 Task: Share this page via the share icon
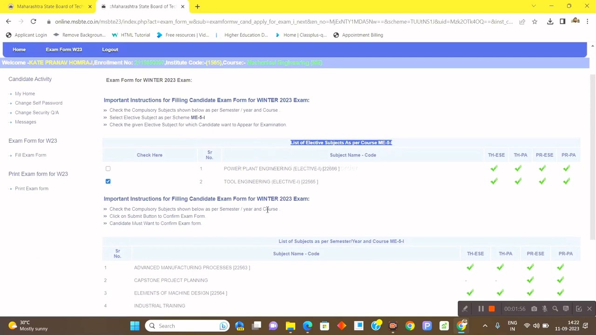point(522,21)
